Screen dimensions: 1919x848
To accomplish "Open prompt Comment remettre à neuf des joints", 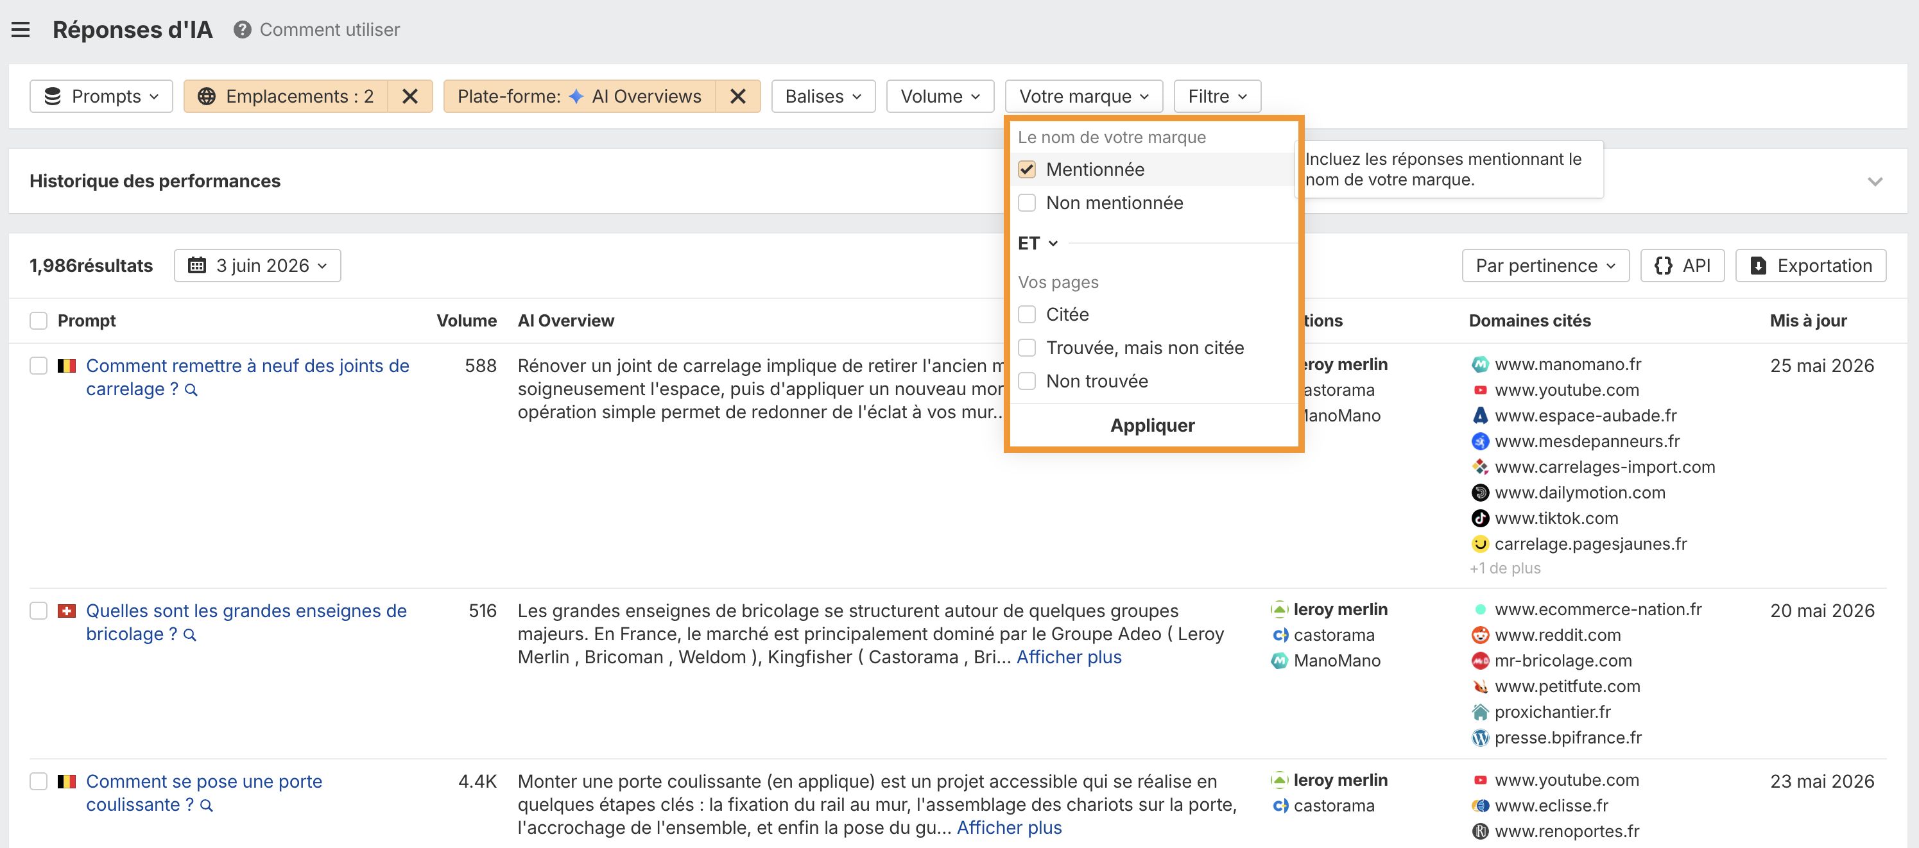I will 247,377.
